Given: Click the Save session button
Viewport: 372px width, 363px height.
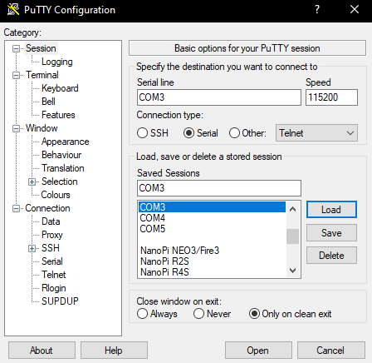Looking at the screenshot, I should pyautogui.click(x=331, y=233).
